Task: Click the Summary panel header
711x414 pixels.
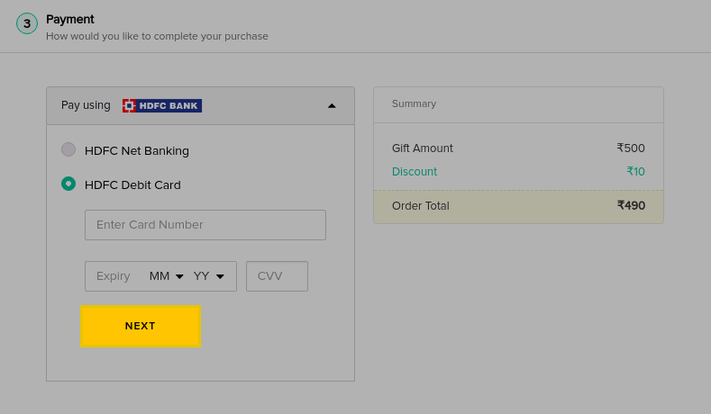Action: click(518, 104)
